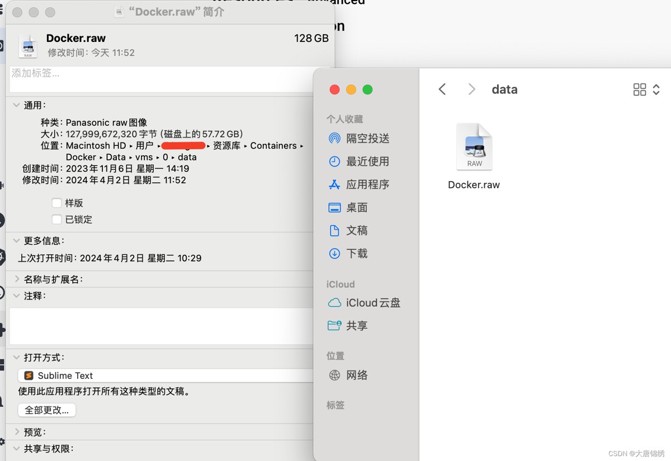
Task: Click the Sublime Text app icon in Open With
Action: (x=29, y=376)
